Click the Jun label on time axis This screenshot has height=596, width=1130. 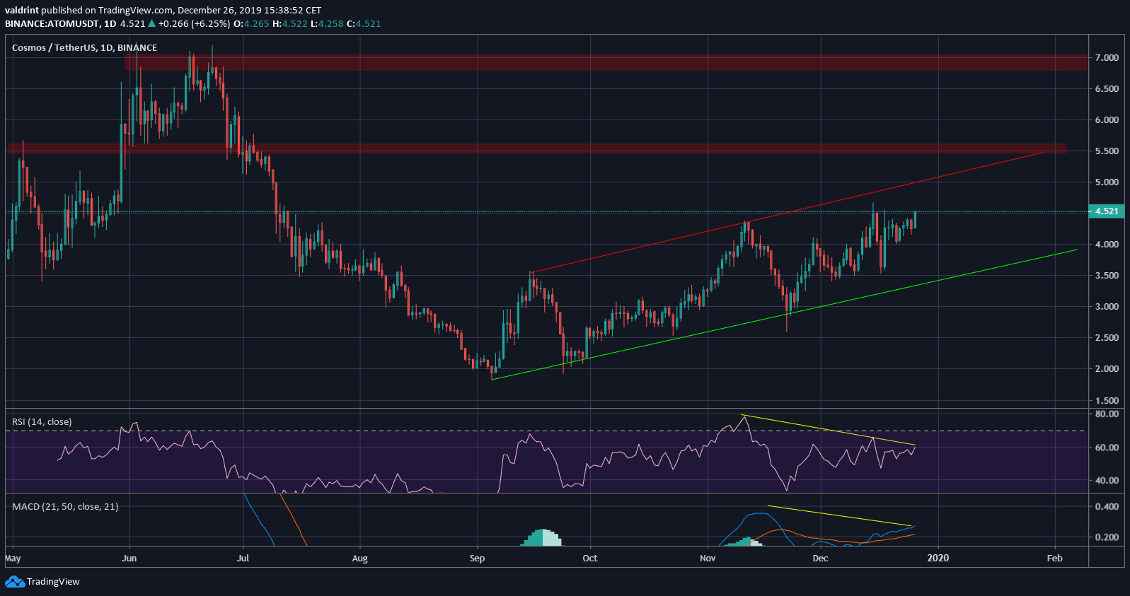tap(129, 558)
